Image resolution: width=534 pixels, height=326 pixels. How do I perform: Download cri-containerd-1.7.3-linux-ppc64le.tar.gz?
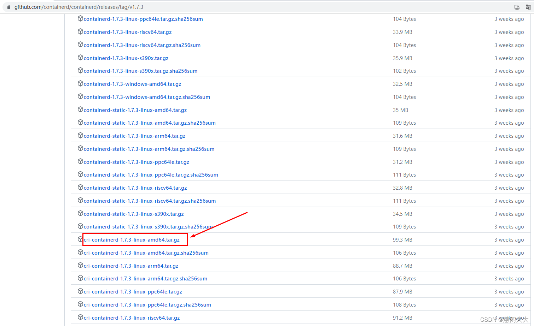tap(133, 292)
